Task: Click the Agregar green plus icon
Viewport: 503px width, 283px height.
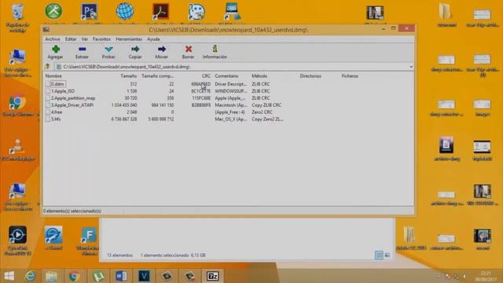Action: click(x=56, y=49)
